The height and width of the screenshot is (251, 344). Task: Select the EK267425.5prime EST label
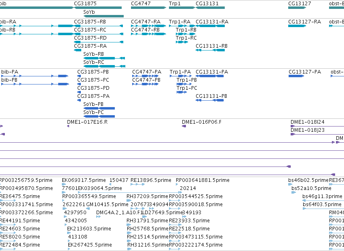coord(90,245)
